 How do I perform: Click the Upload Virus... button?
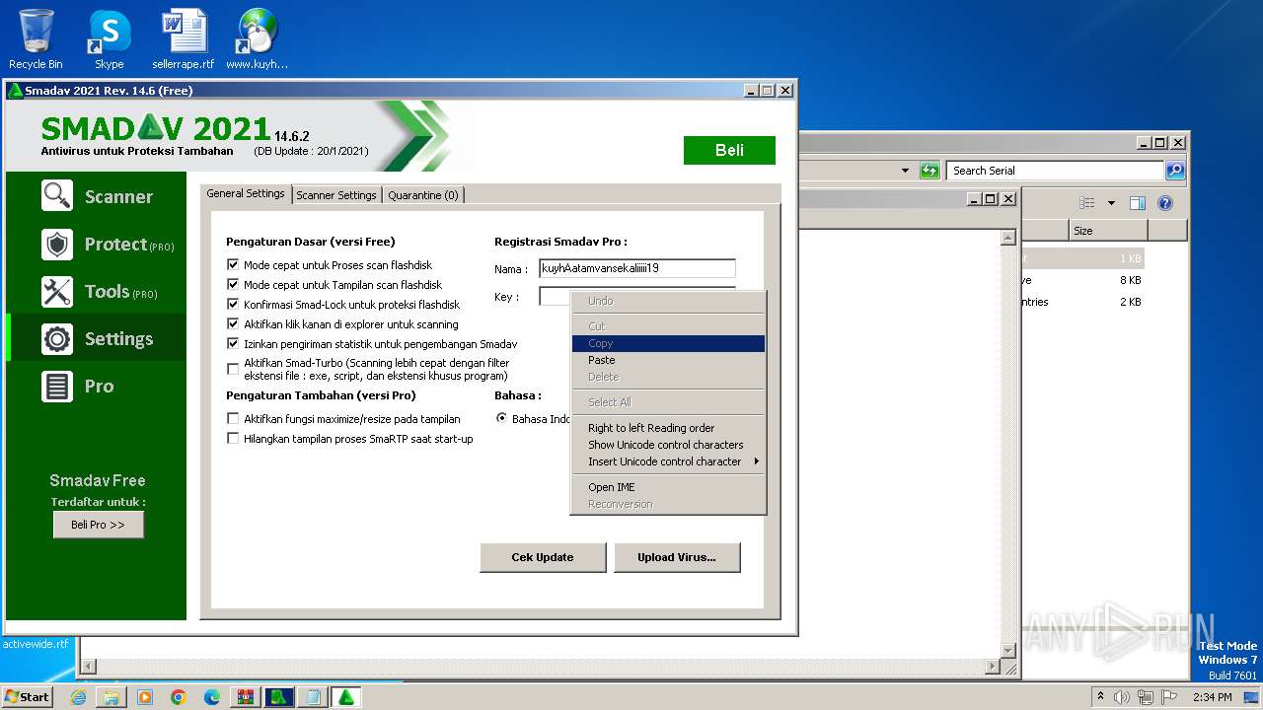coord(677,557)
